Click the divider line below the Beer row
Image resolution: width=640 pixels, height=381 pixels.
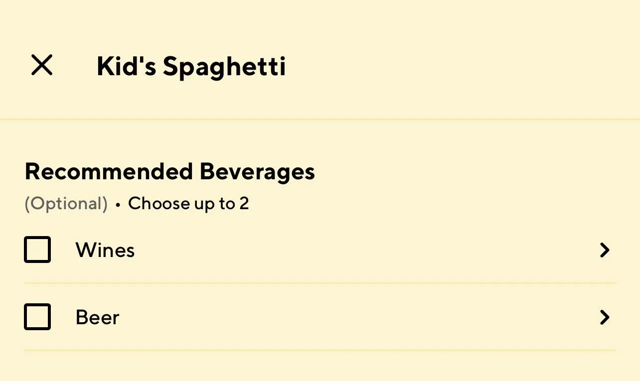(320, 351)
